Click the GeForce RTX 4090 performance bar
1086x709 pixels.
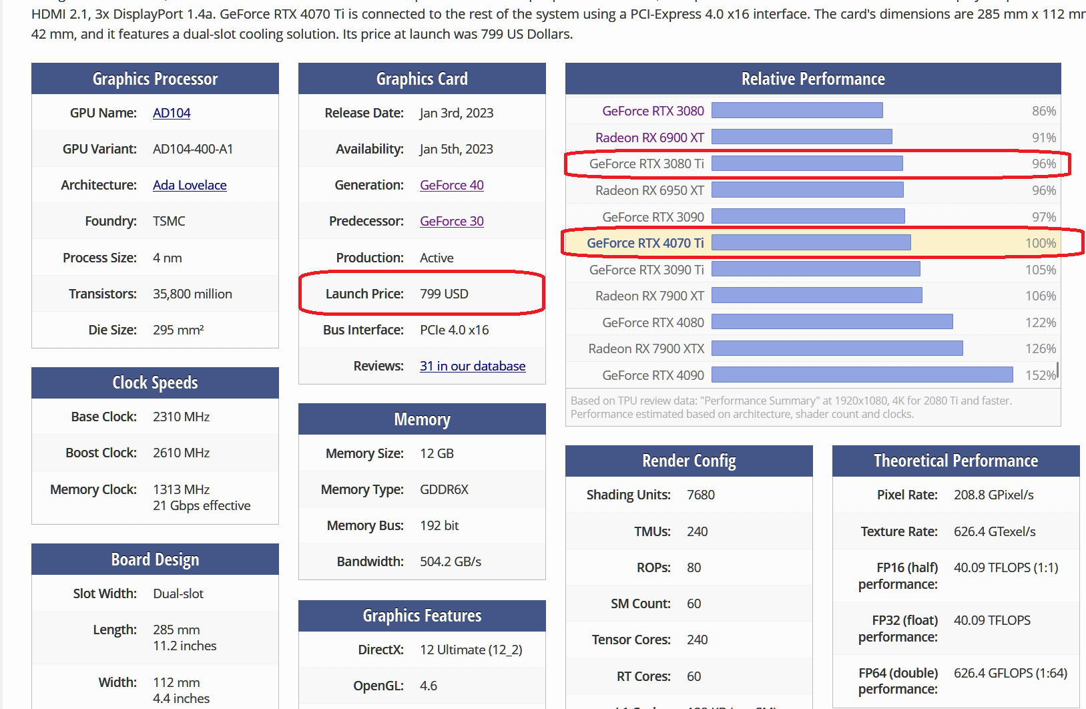(862, 375)
